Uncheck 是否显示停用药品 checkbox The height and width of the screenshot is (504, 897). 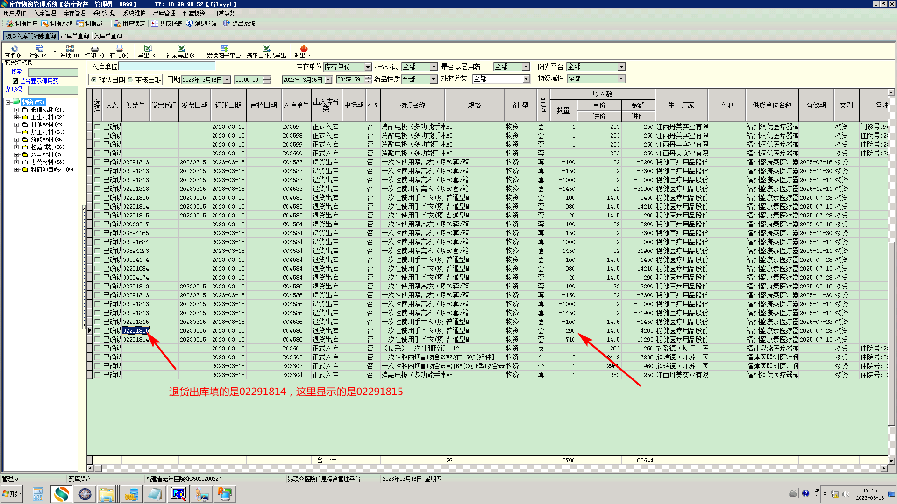15,81
